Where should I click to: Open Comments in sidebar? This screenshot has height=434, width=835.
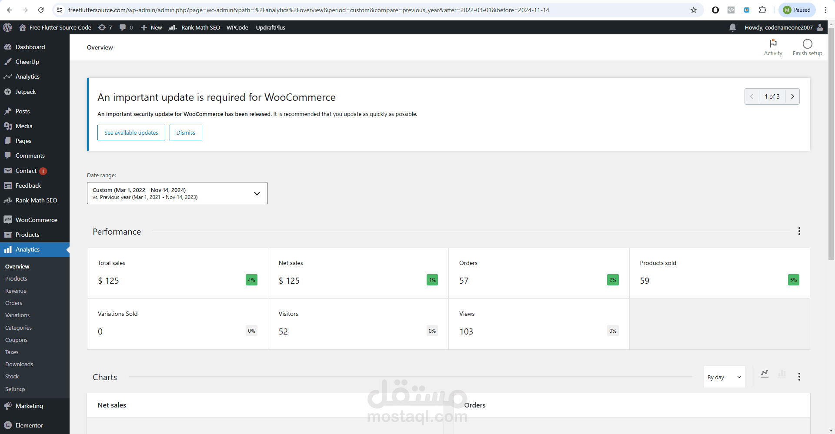coord(35,156)
